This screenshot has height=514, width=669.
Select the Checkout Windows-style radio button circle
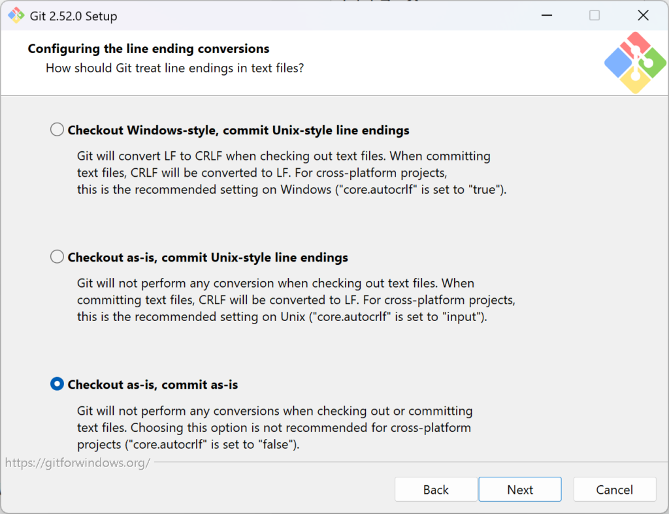coord(57,130)
